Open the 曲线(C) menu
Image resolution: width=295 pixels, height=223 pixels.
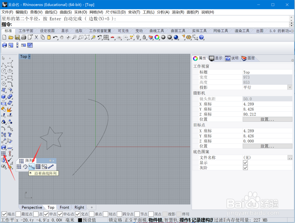[x=51, y=12]
